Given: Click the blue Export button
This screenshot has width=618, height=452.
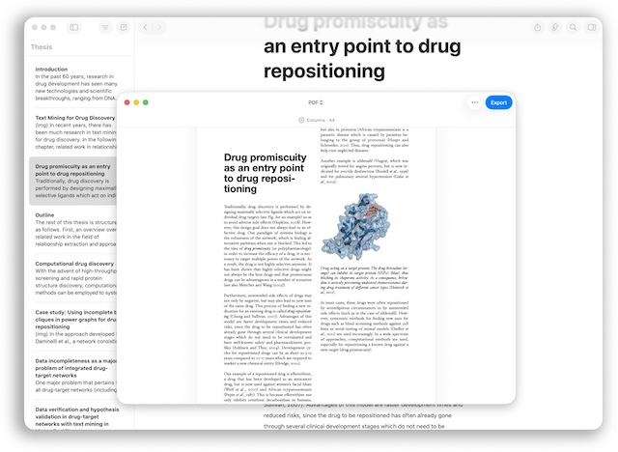Looking at the screenshot, I should pyautogui.click(x=498, y=102).
